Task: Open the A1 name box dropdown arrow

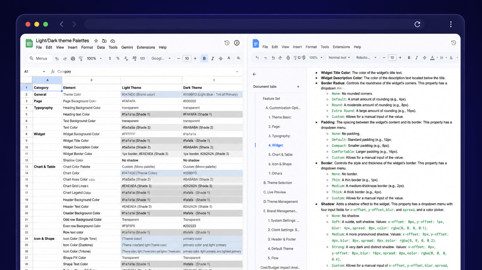Action: [x=44, y=72]
